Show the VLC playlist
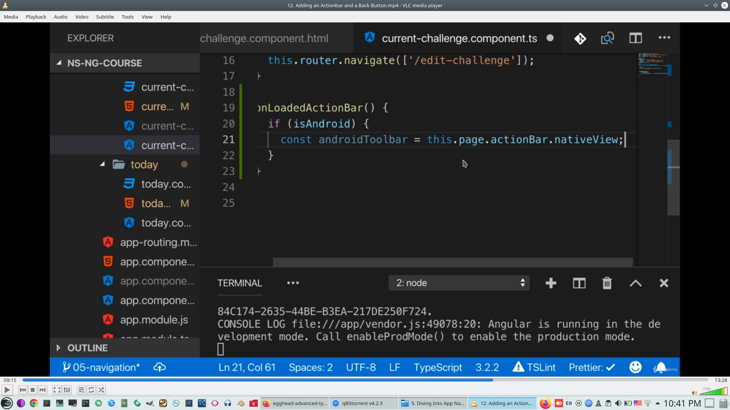The width and height of the screenshot is (730, 410). 81,390
